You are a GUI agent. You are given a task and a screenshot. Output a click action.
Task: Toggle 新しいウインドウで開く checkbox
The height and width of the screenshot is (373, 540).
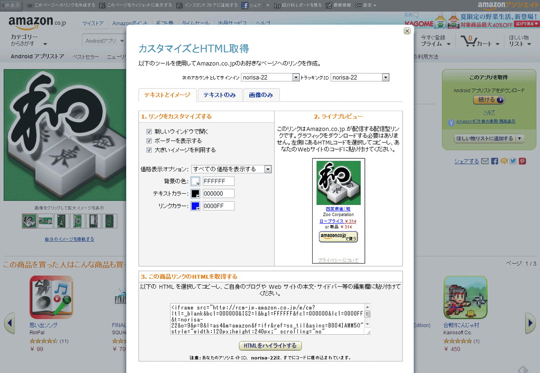click(149, 131)
